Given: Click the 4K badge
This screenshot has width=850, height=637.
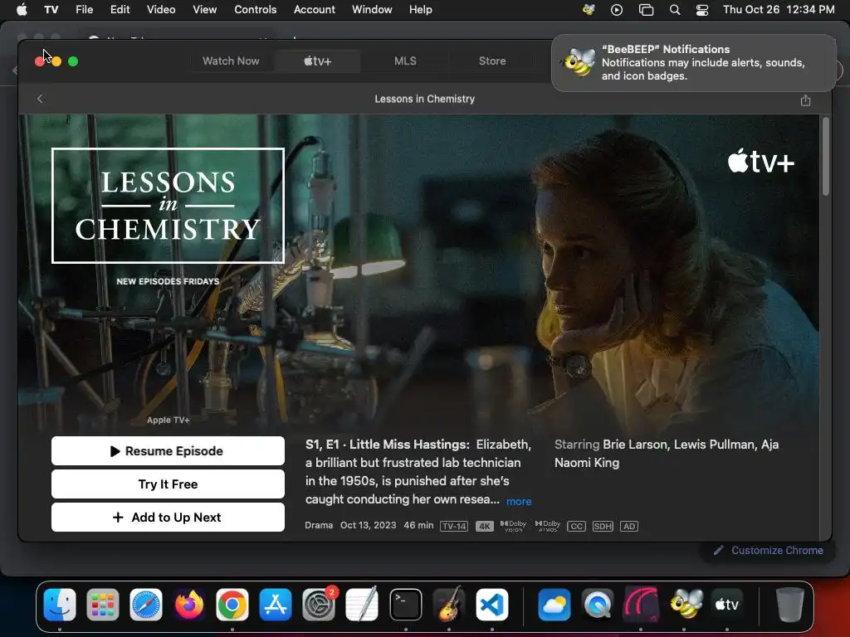Looking at the screenshot, I should coord(485,527).
